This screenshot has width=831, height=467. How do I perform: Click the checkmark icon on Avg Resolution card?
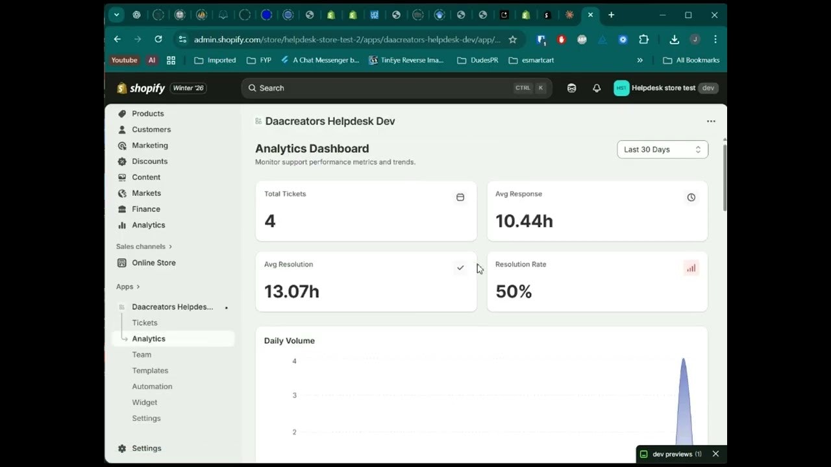[460, 268]
